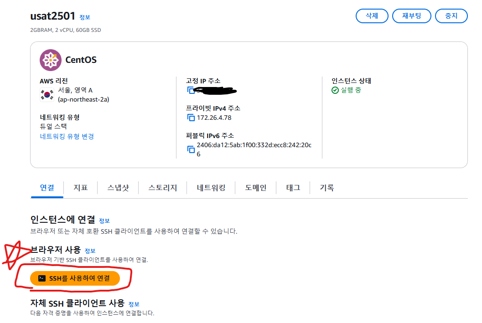Click the 인스턴스 상태 label

(x=352, y=81)
